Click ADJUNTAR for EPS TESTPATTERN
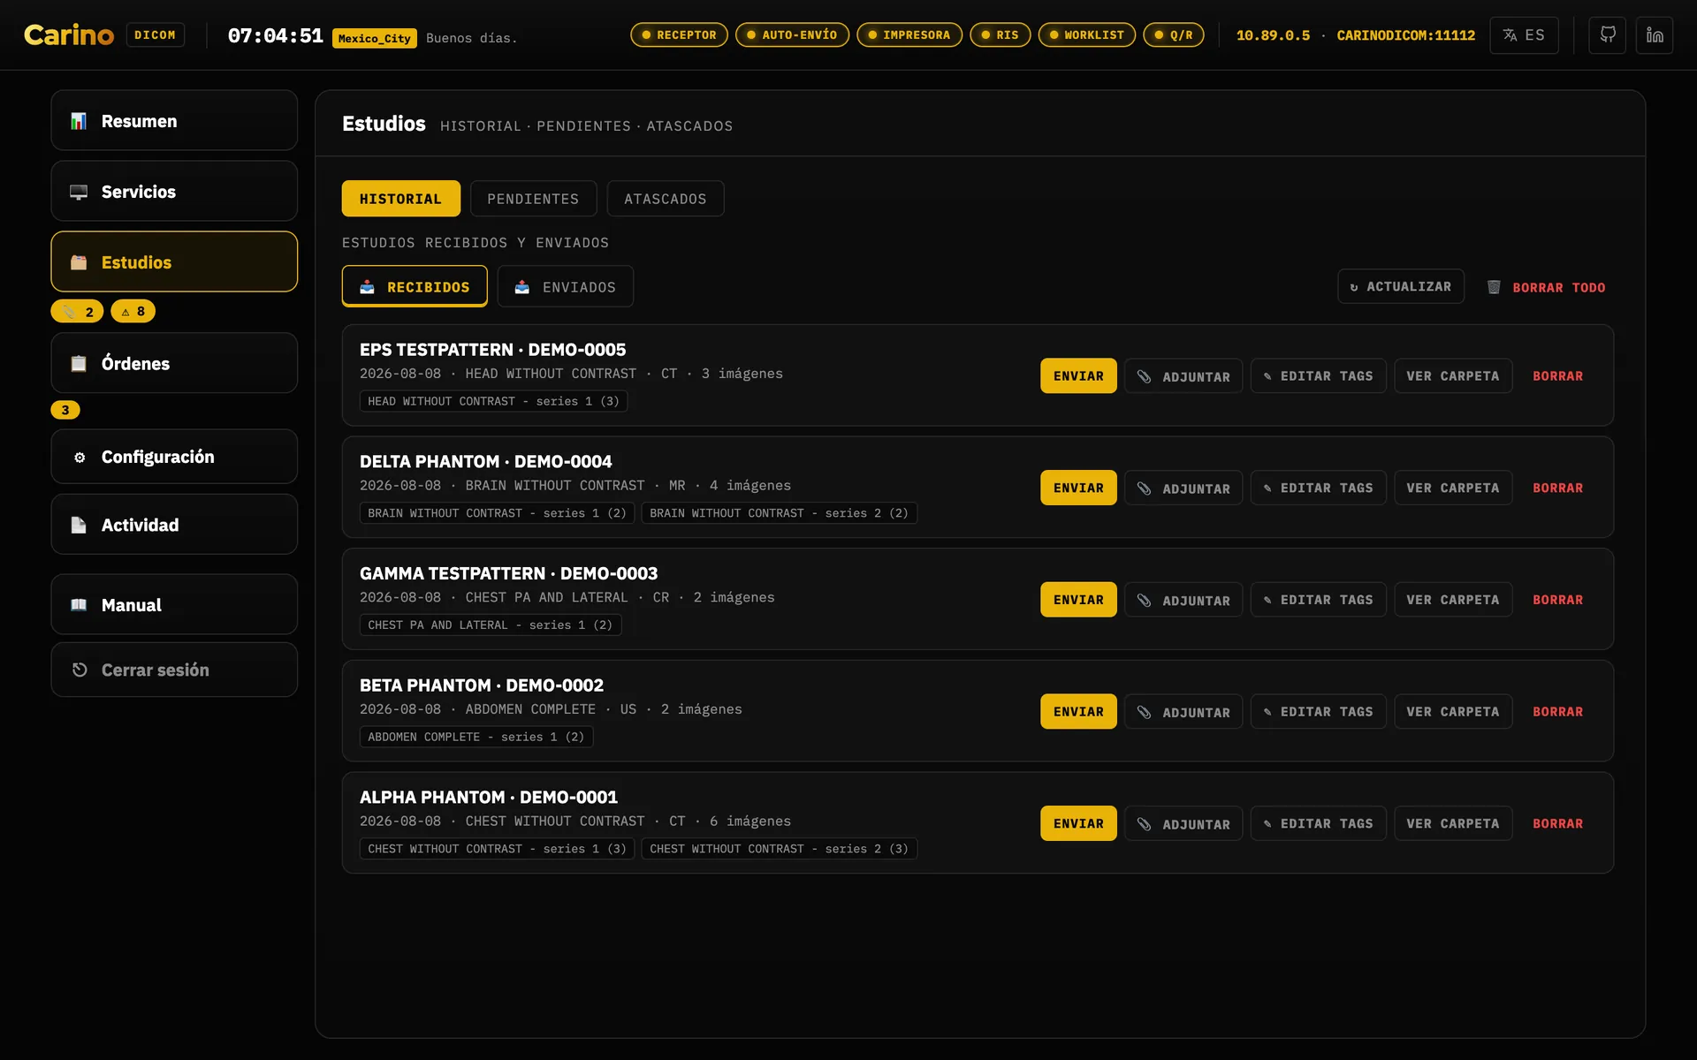The image size is (1697, 1060). [1183, 376]
